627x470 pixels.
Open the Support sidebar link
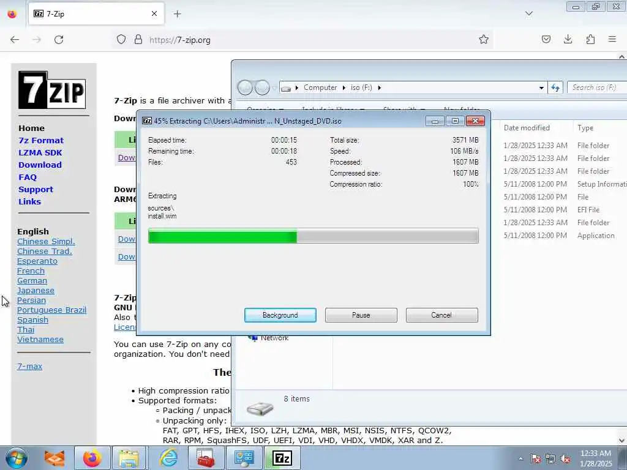(x=36, y=190)
